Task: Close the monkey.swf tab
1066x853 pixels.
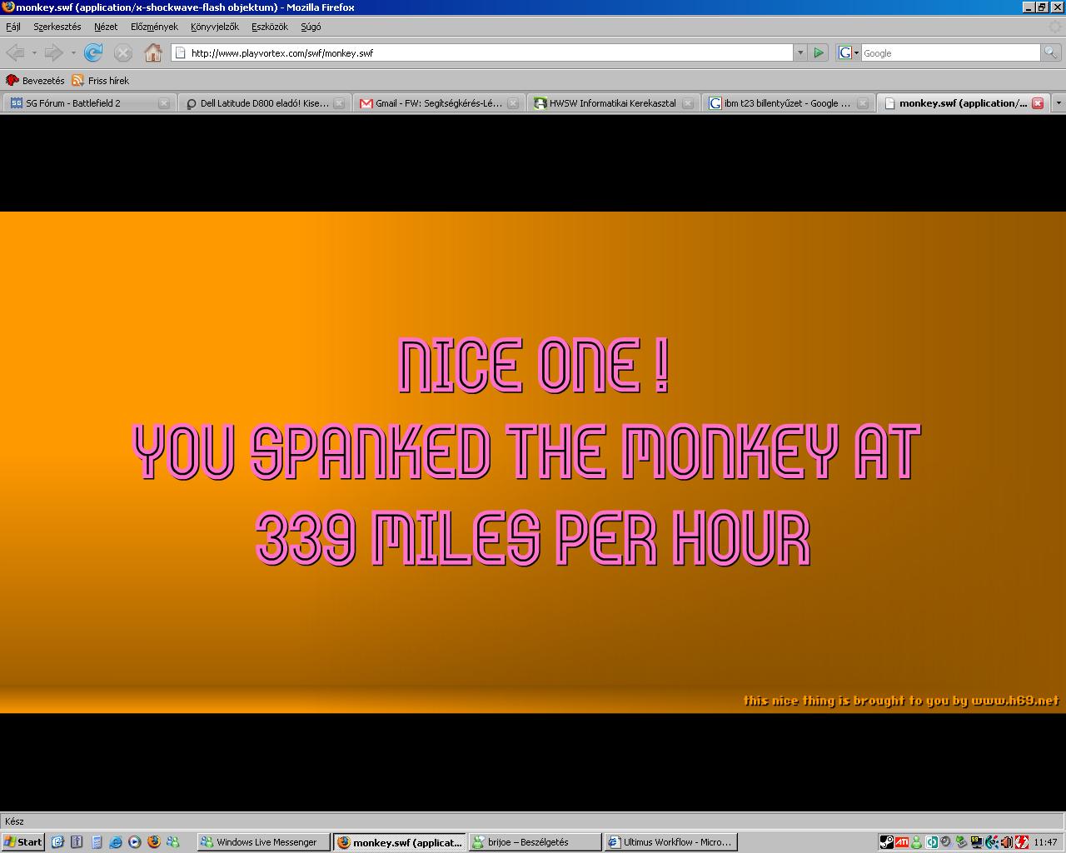Action: [x=1038, y=103]
